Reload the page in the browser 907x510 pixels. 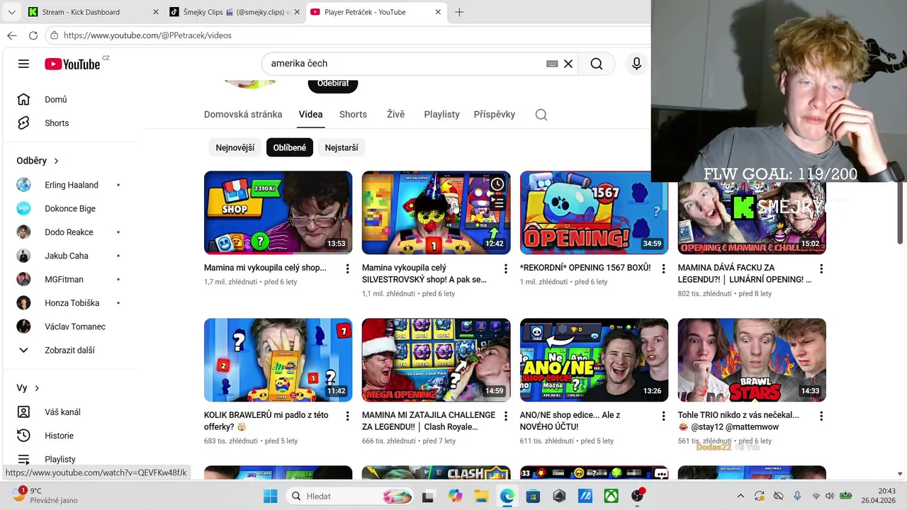(x=33, y=35)
